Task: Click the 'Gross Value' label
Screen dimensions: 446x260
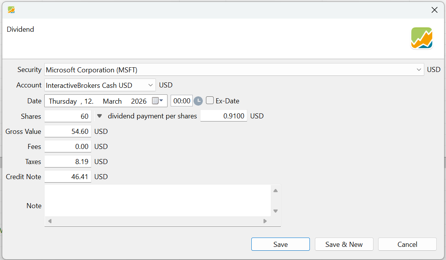Action: pyautogui.click(x=23, y=132)
